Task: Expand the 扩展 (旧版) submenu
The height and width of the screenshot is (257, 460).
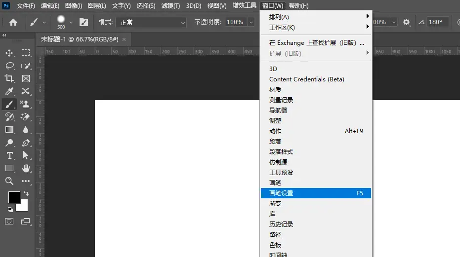Action: [316, 54]
